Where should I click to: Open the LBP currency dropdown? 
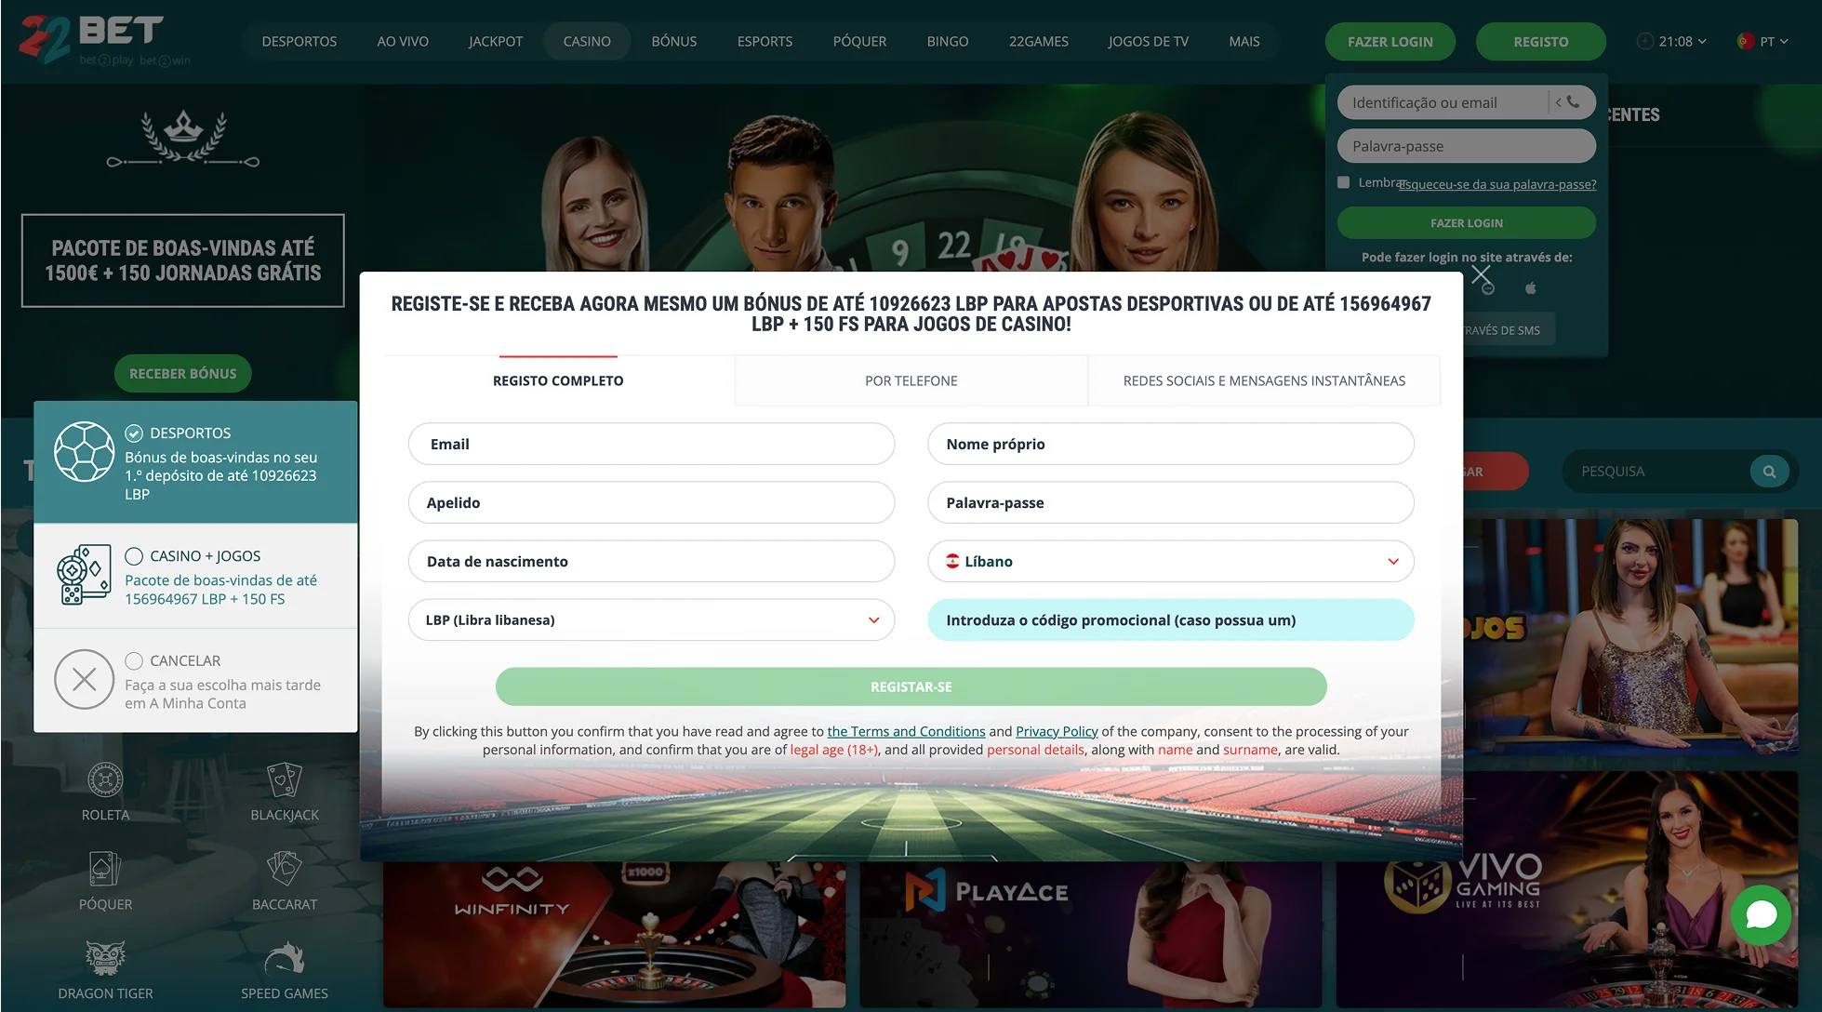[651, 620]
